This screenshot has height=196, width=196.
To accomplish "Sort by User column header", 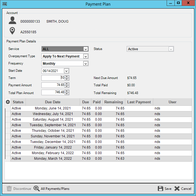I will click(173, 102).
